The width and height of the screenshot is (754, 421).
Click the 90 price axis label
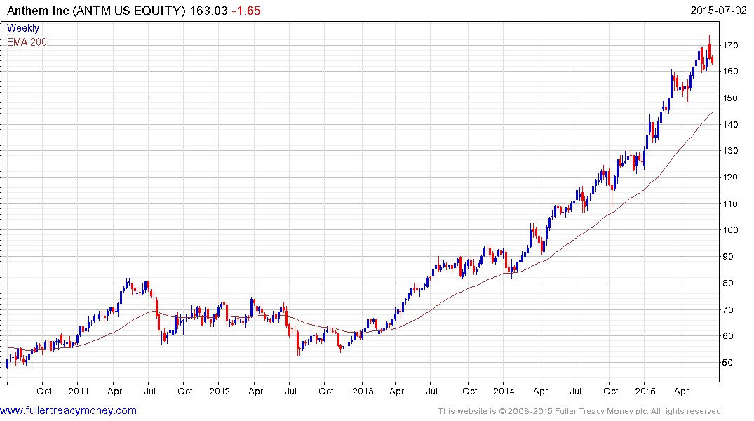point(728,256)
